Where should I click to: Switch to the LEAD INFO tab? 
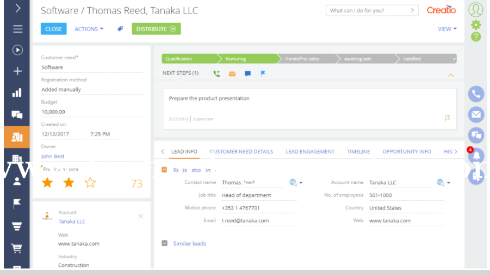point(184,151)
